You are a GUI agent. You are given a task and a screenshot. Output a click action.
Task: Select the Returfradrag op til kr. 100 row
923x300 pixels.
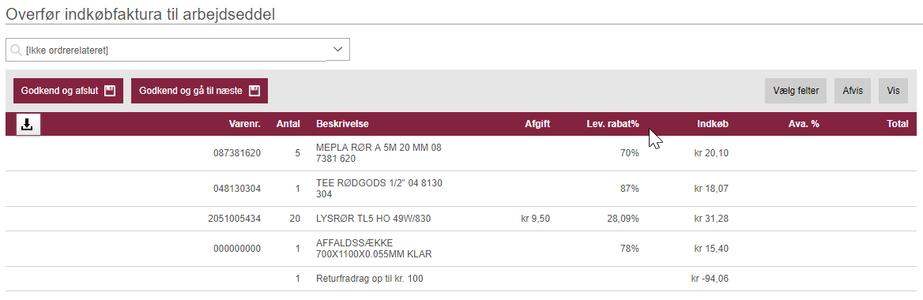461,279
